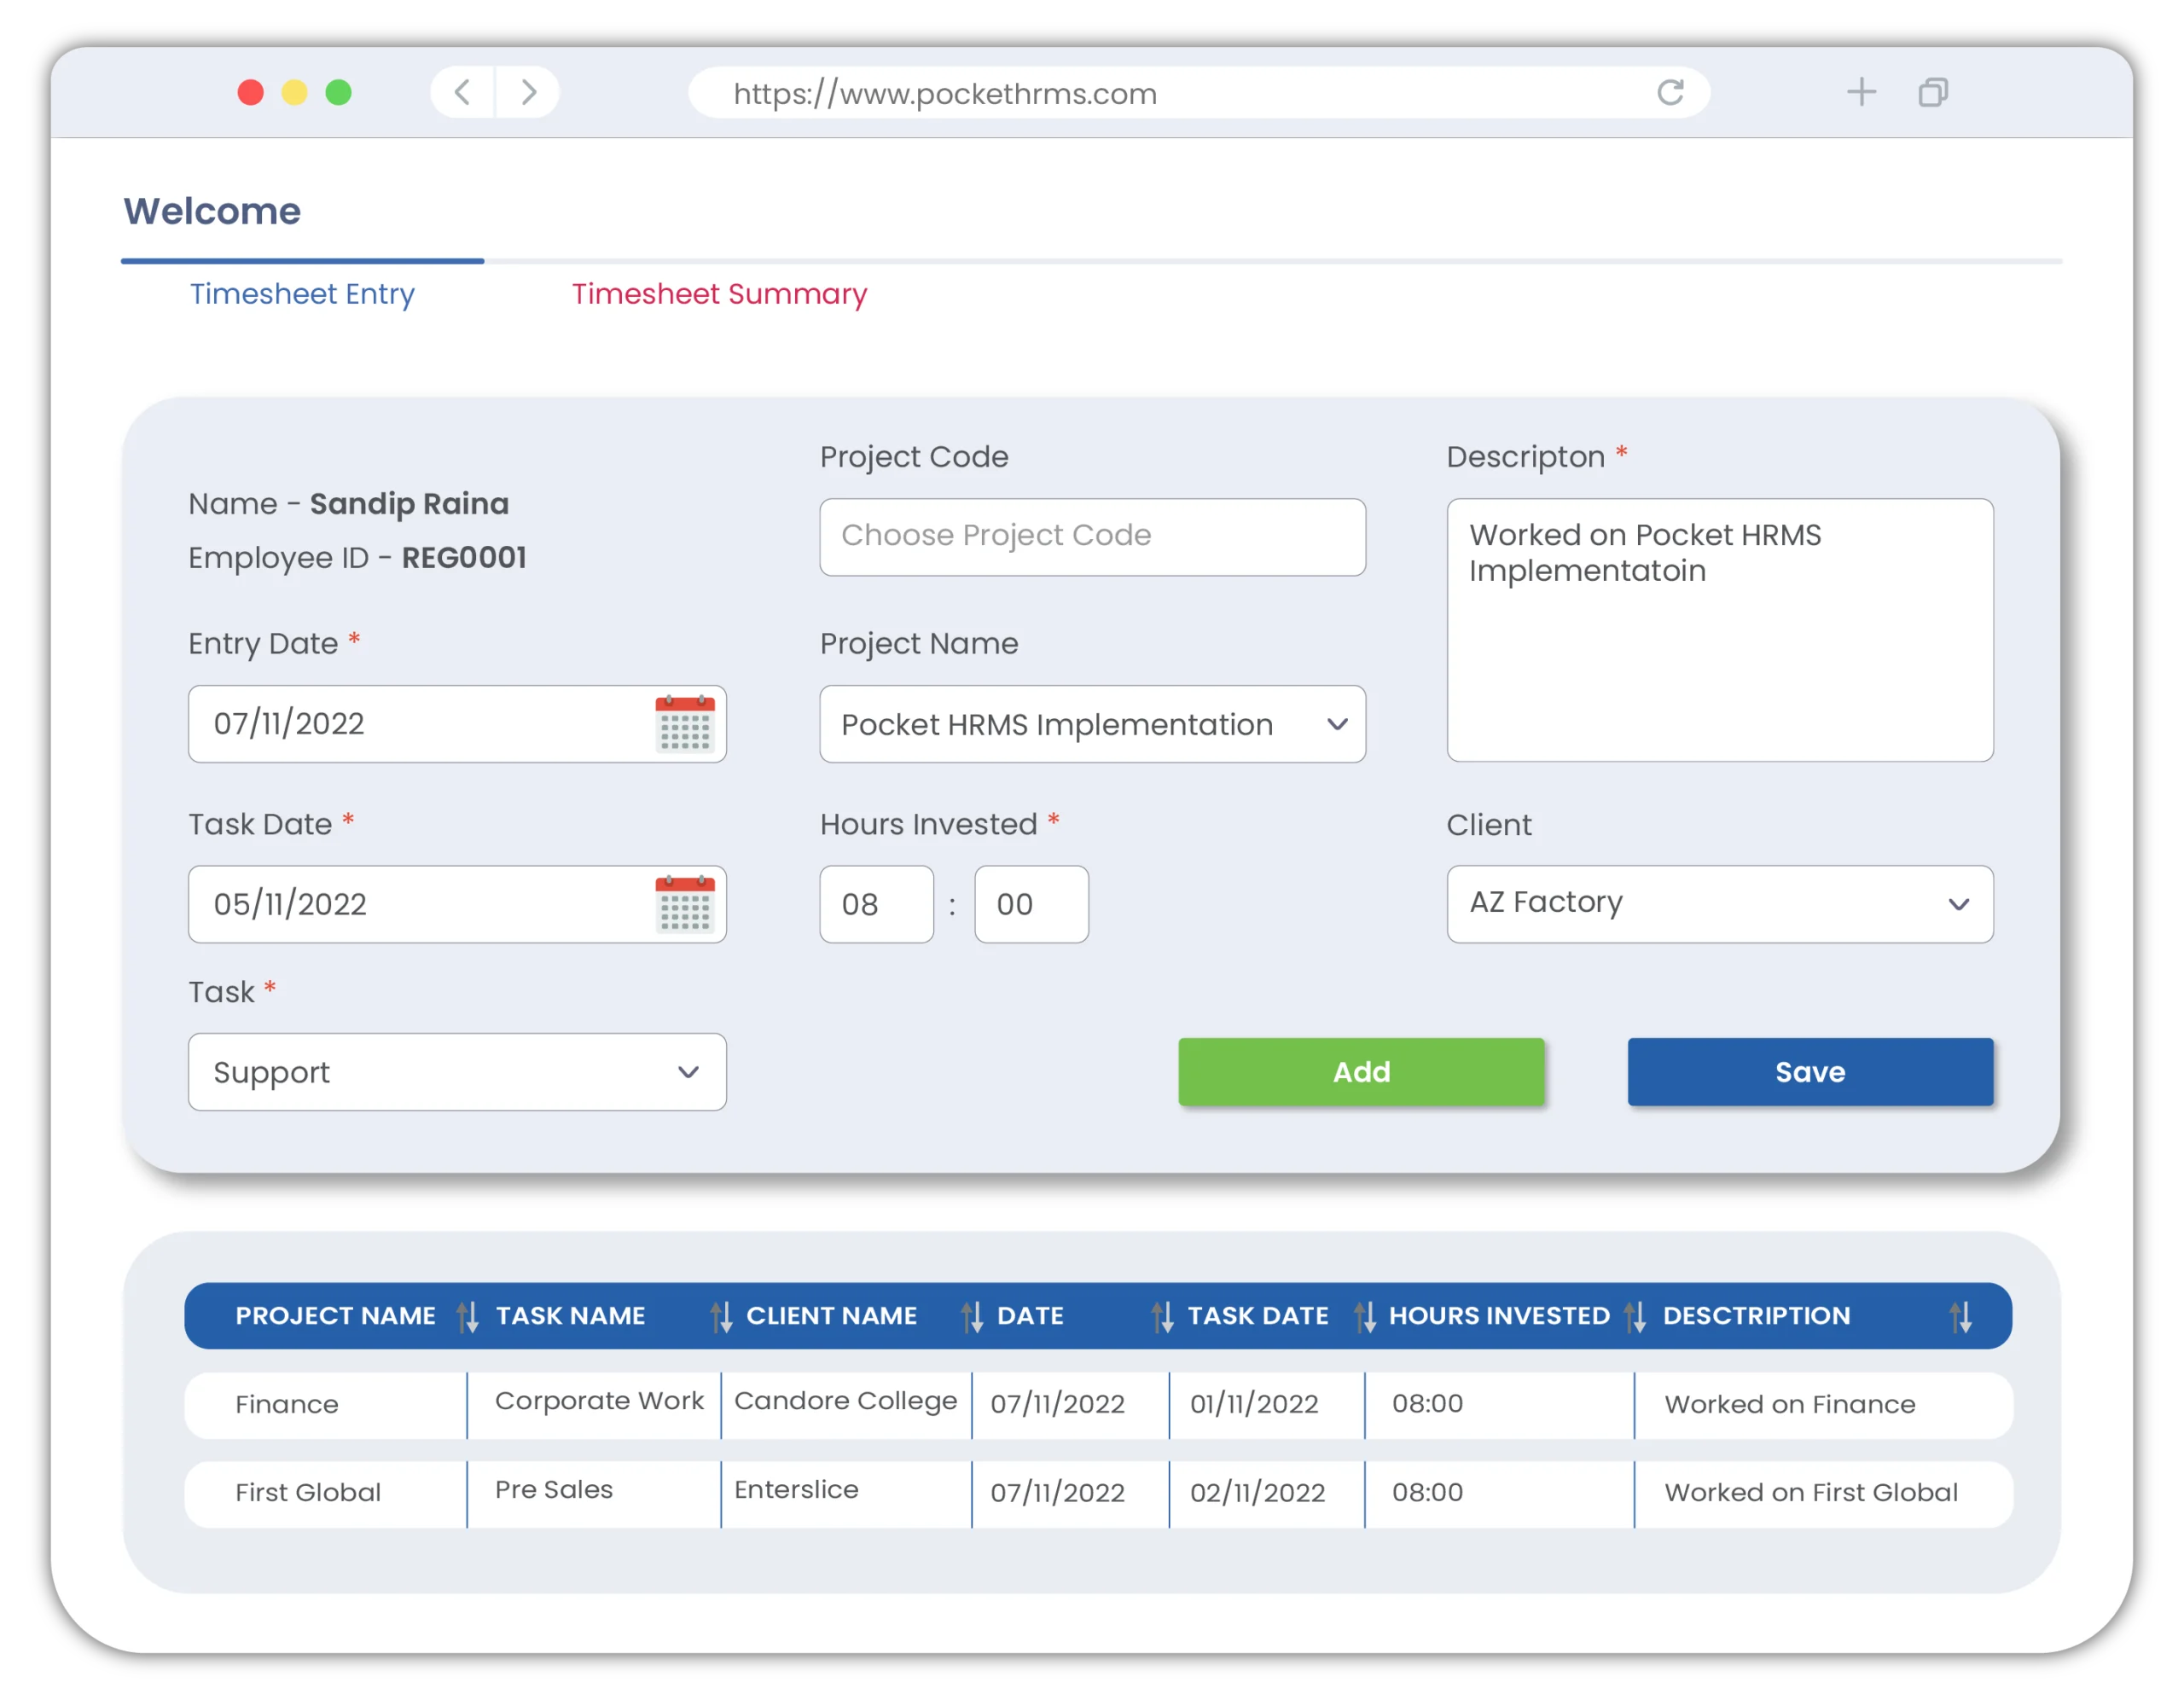Sort table by Client Name column arrows
2184x1700 pixels.
click(x=972, y=1316)
